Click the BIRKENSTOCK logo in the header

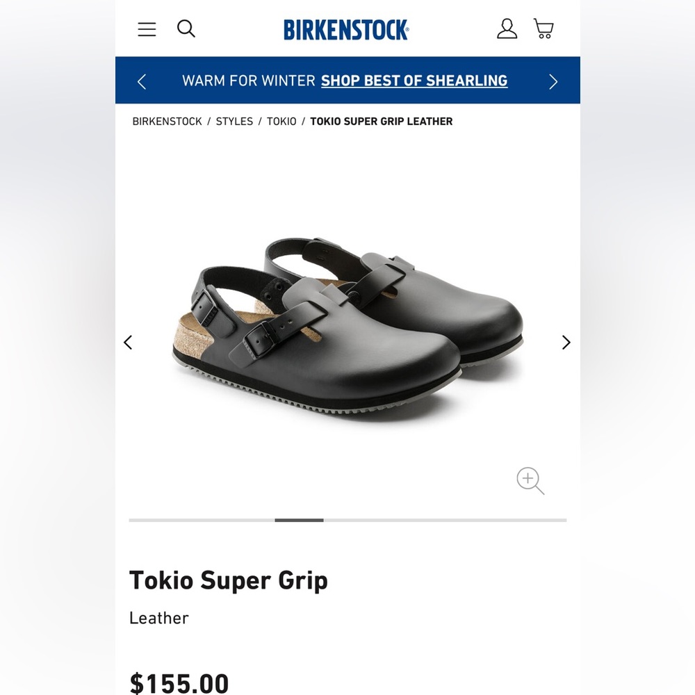[345, 30]
